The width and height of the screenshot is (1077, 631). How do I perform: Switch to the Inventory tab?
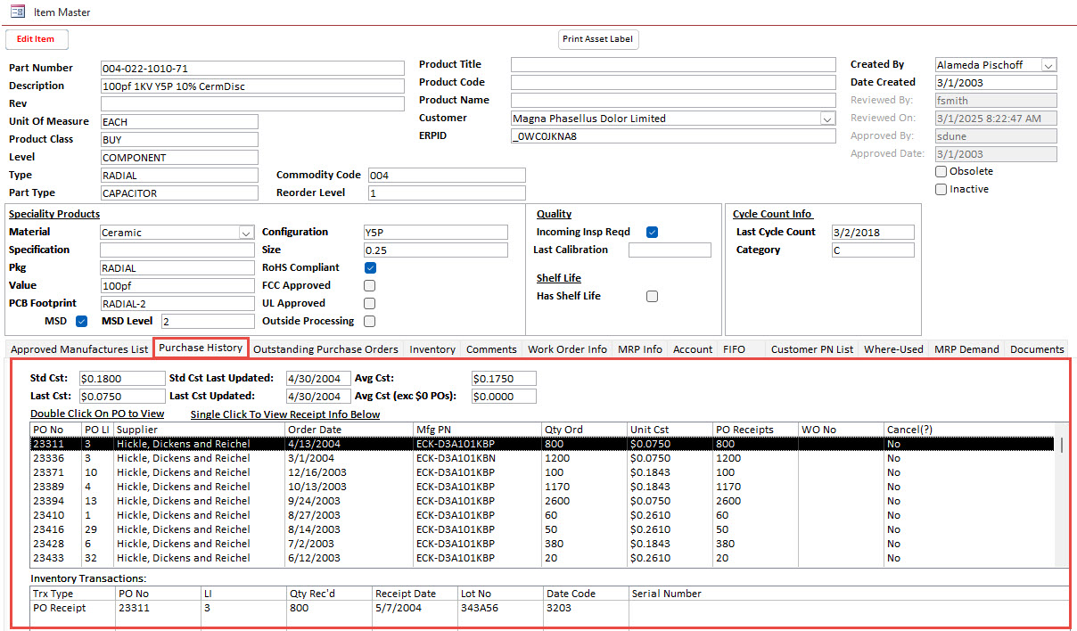[432, 349]
